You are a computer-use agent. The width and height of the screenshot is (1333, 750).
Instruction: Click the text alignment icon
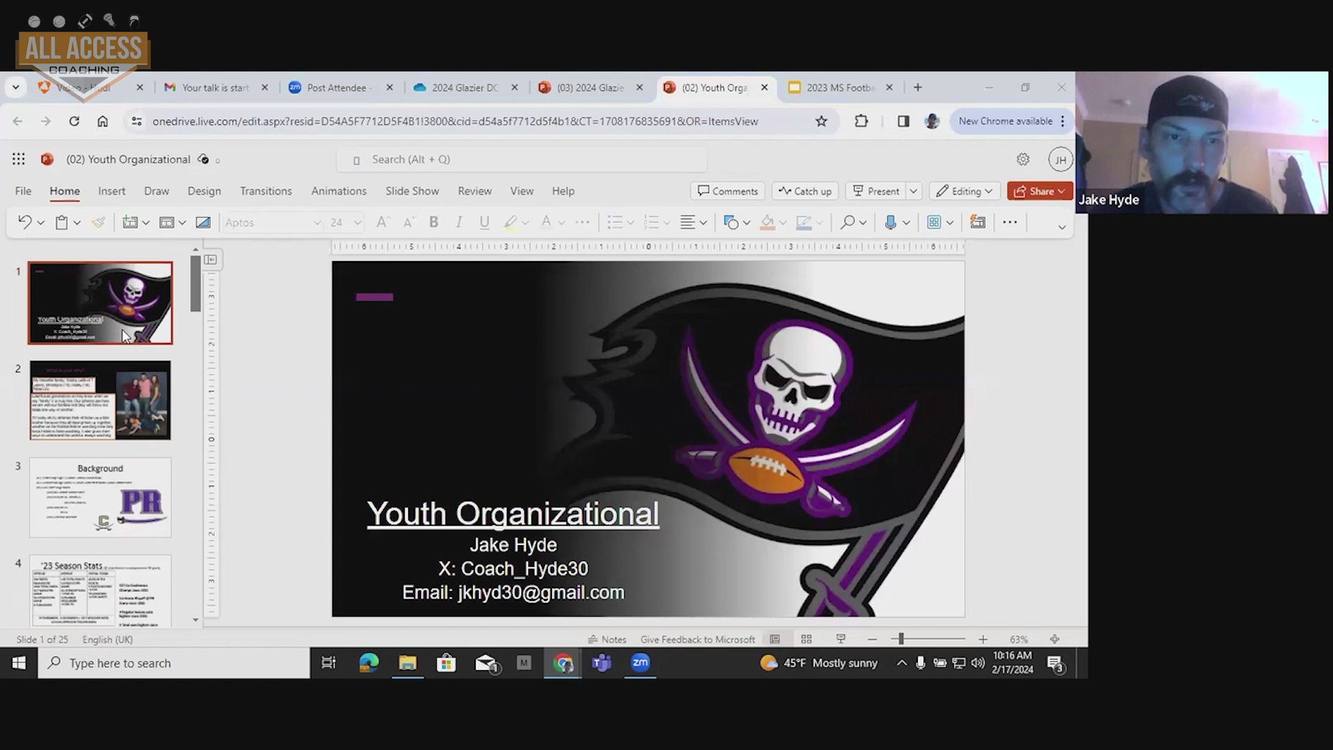click(687, 222)
